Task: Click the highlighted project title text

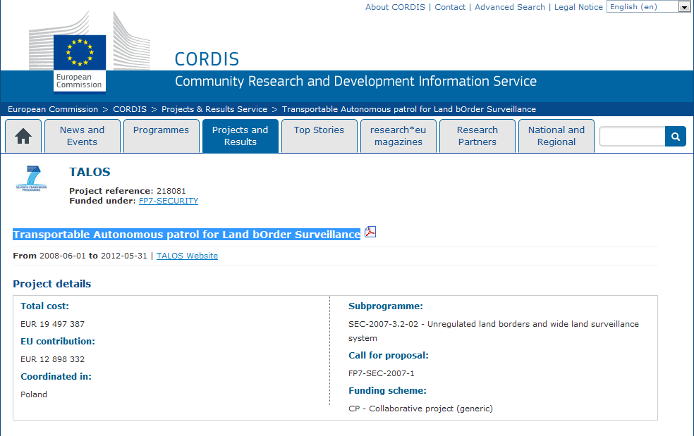Action: [x=186, y=235]
